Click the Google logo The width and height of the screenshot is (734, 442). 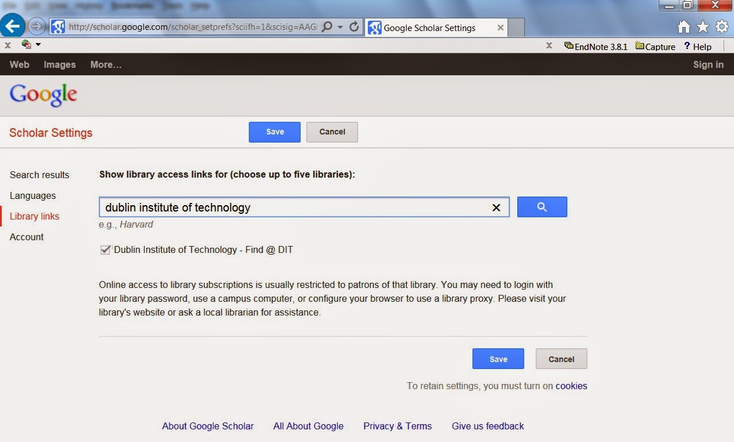[43, 95]
